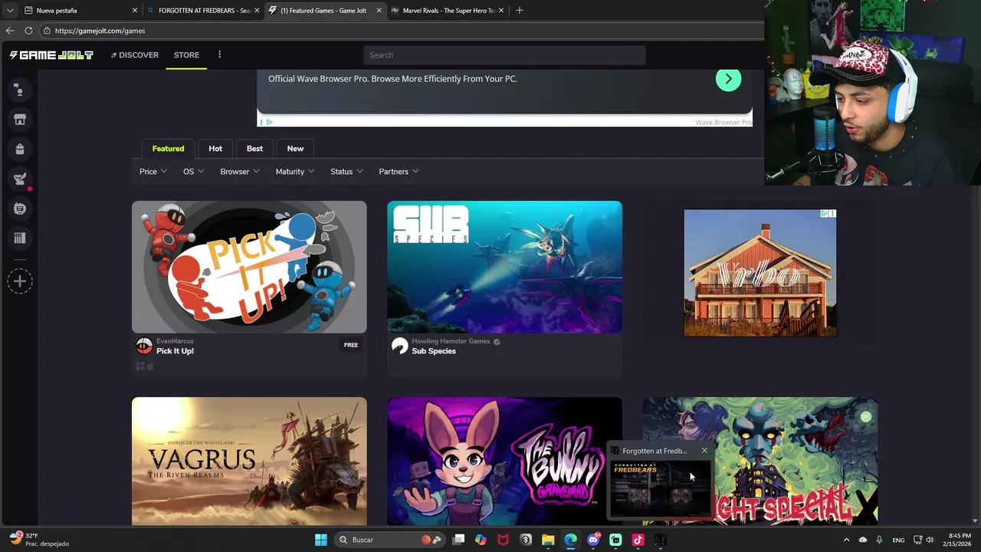Open the Vagrus The Riven Realms thumbnail
This screenshot has height=552, width=981.
[249, 461]
